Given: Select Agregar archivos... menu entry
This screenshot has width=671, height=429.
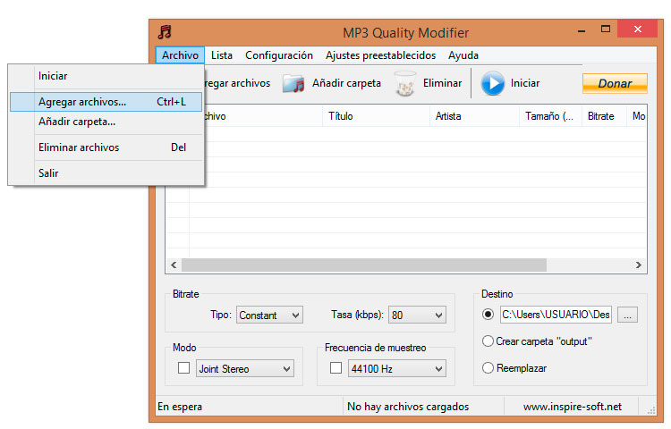Looking at the screenshot, I should [106, 102].
